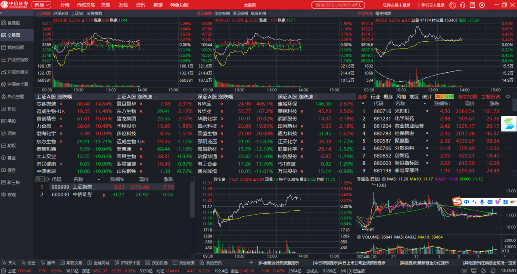Viewport: 517px width, 274px height.
Task: Toggle the VOLUME indicator settings circle
Action: tap(359, 237)
